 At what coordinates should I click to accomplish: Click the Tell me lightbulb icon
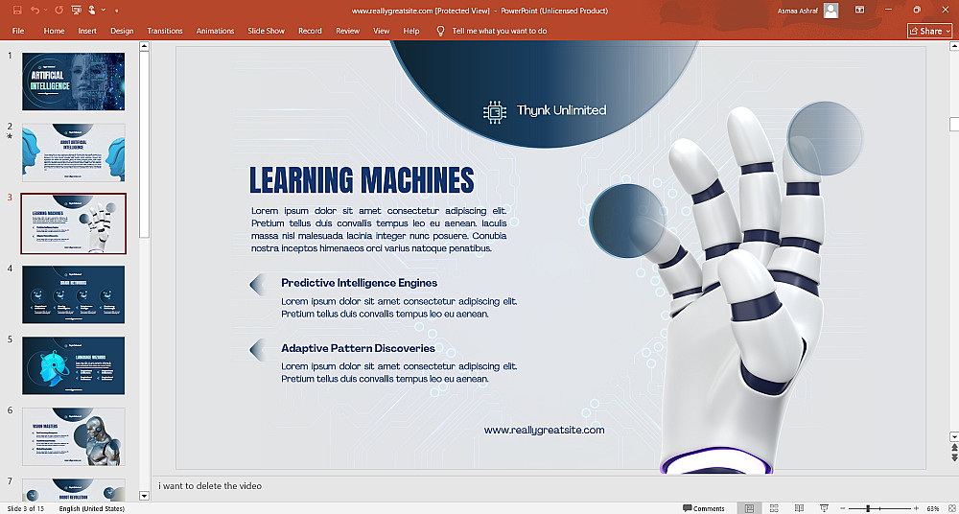click(x=440, y=31)
